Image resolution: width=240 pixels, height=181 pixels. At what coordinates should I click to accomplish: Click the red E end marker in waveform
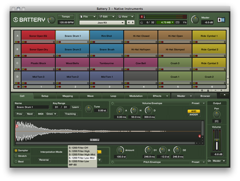199,136
